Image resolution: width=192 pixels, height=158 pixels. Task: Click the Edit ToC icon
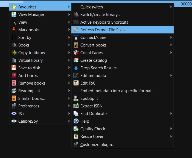[76, 83]
